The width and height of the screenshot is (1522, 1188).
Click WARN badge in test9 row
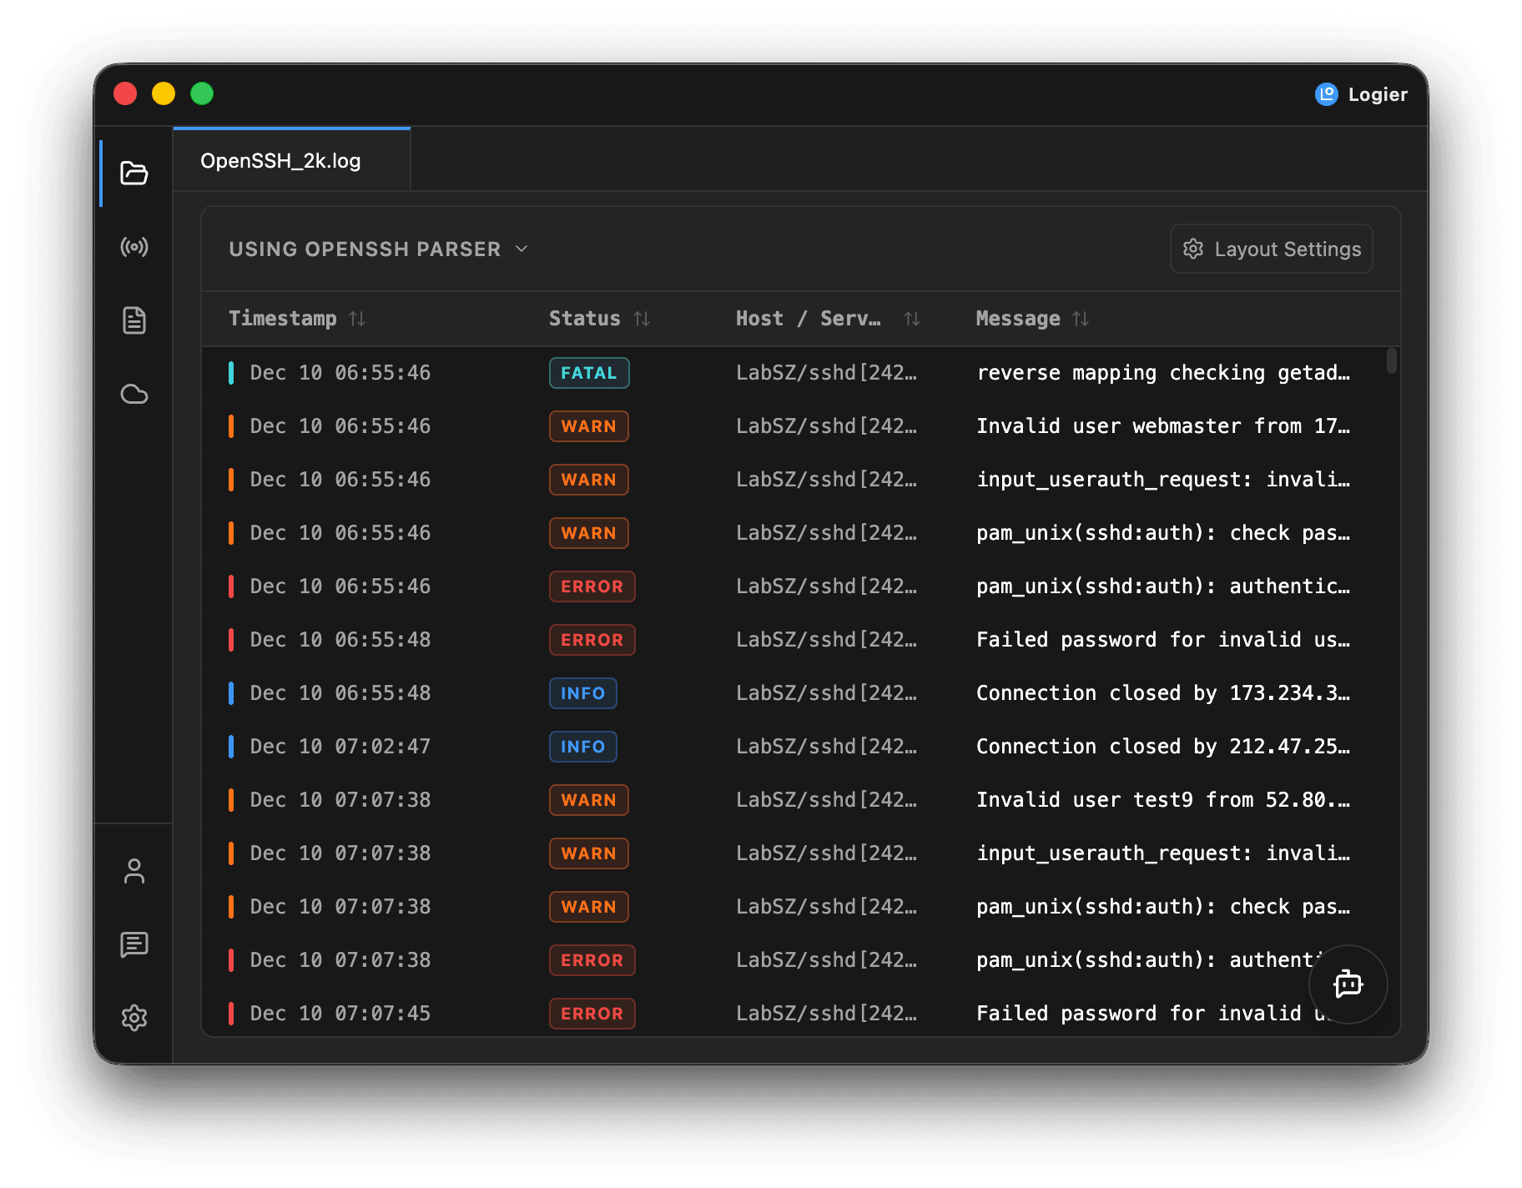pyautogui.click(x=588, y=800)
